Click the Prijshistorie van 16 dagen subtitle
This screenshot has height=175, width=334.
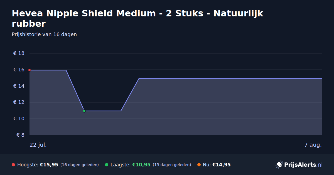[44, 34]
